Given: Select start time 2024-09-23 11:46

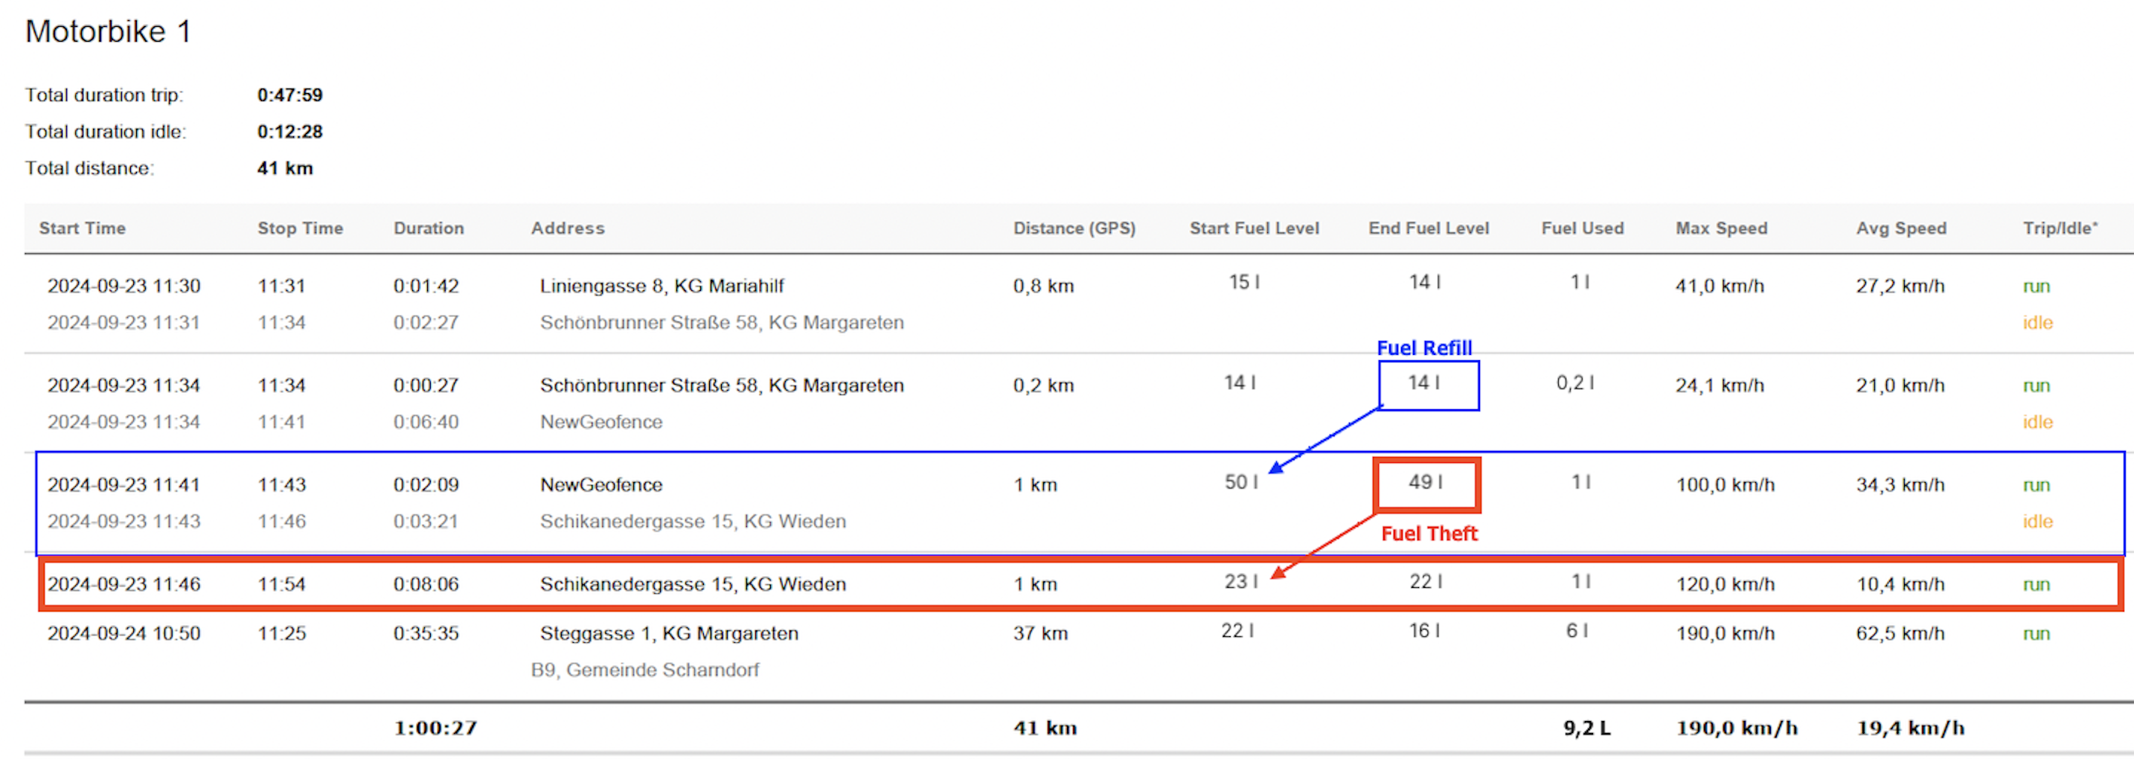Looking at the screenshot, I should point(124,584).
